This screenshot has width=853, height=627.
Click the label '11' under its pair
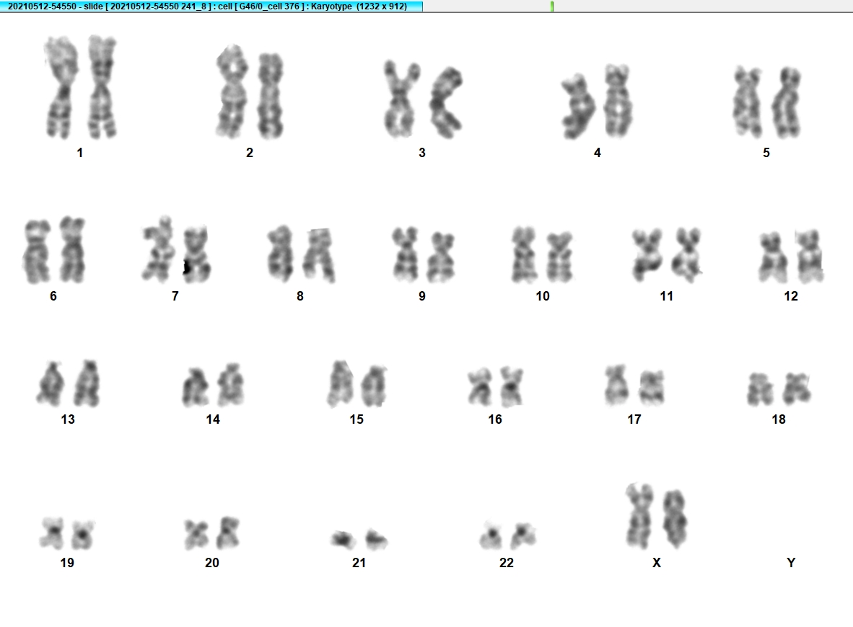[x=667, y=296]
